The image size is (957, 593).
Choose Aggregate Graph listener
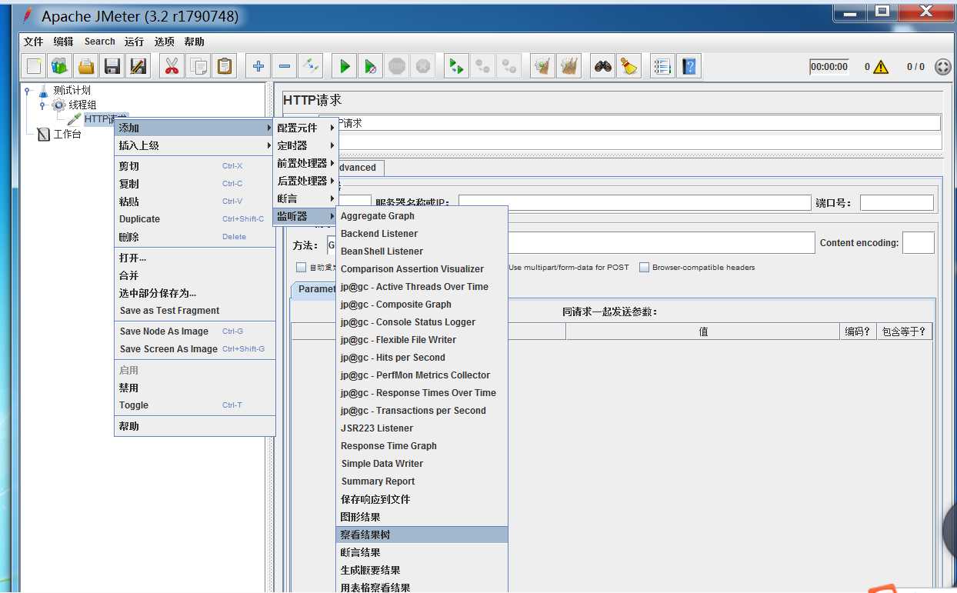(x=422, y=216)
